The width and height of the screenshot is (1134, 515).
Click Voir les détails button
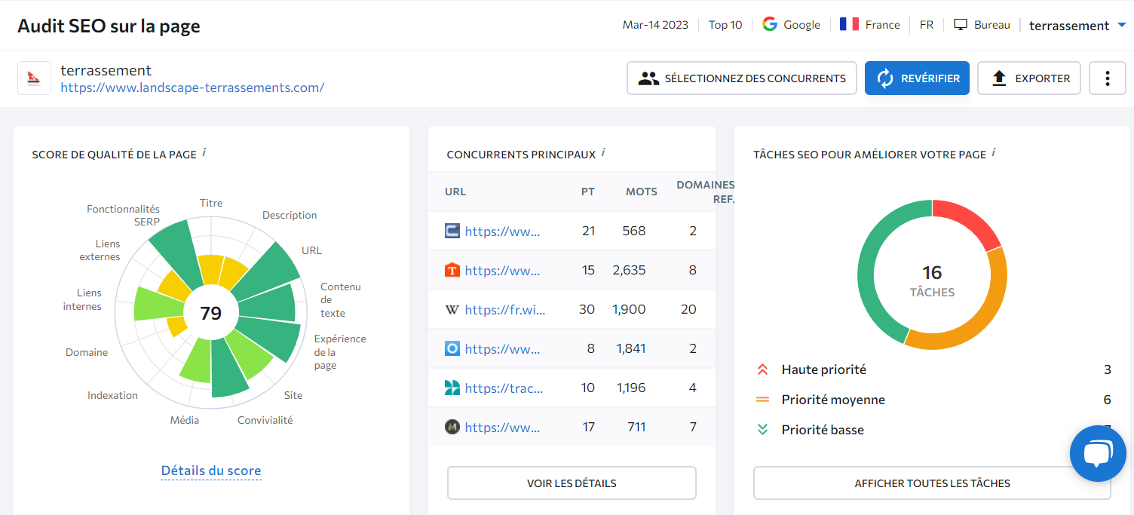point(572,483)
